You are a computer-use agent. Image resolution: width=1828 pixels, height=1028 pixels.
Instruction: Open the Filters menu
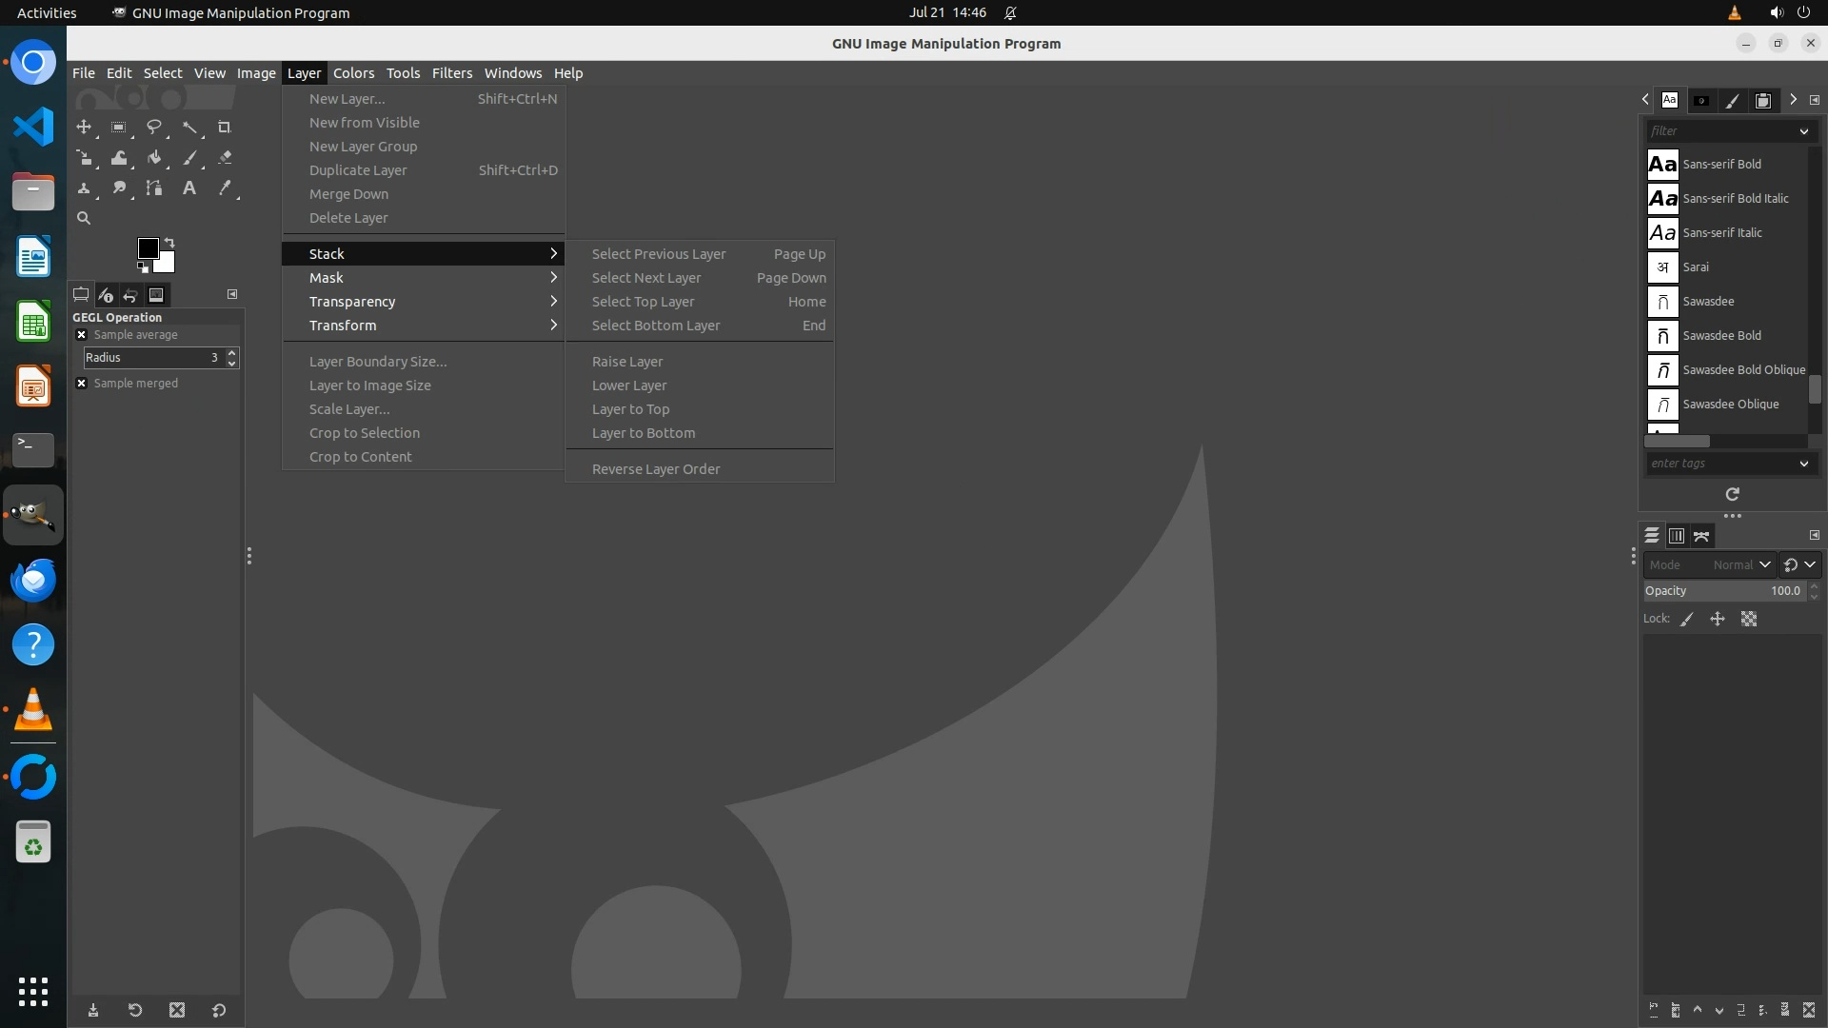pyautogui.click(x=451, y=73)
